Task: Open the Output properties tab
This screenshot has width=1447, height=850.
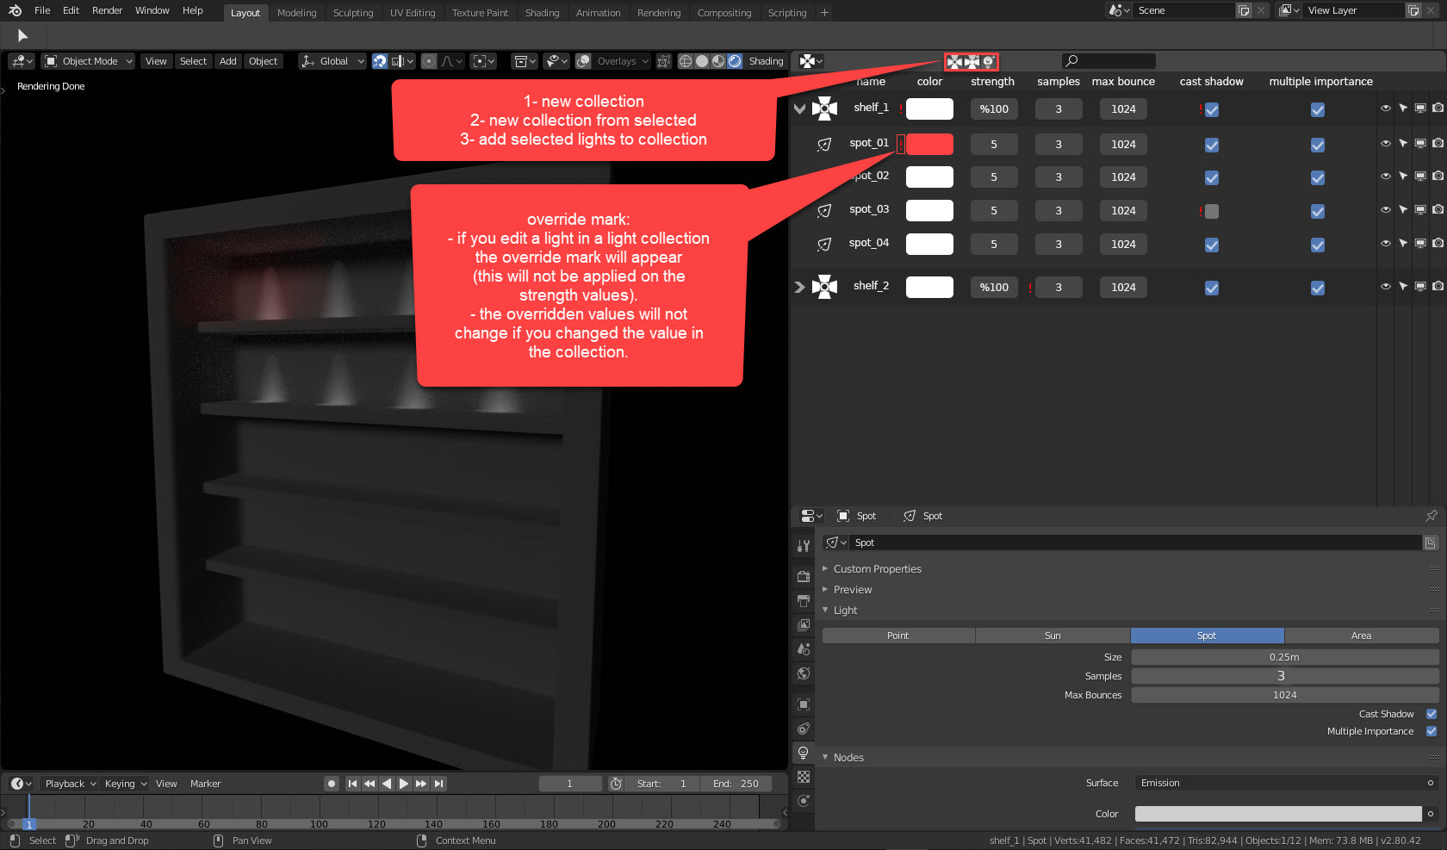Action: tap(804, 600)
